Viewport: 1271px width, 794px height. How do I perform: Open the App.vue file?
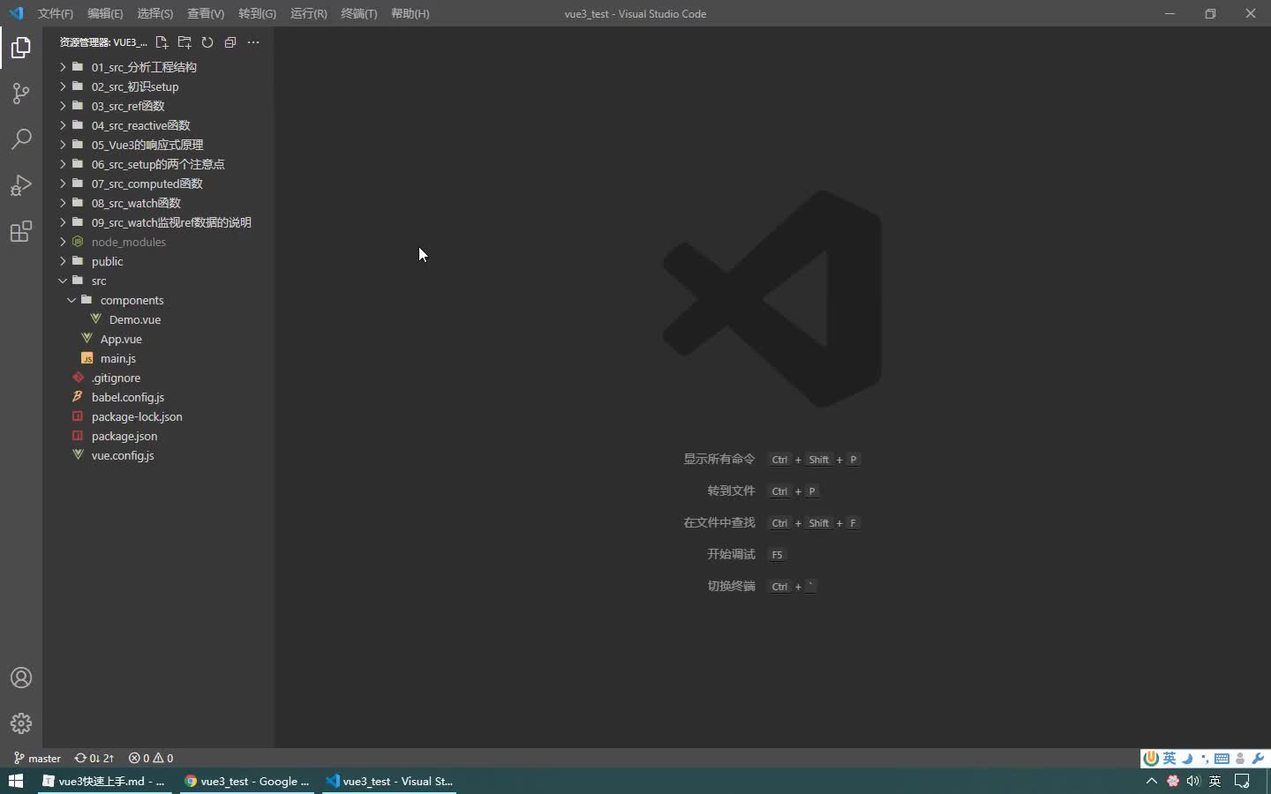pos(121,339)
